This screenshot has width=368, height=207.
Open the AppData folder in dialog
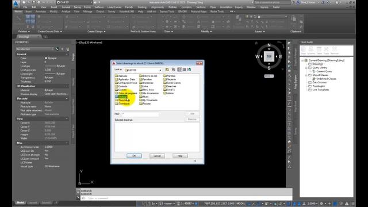tap(121, 76)
